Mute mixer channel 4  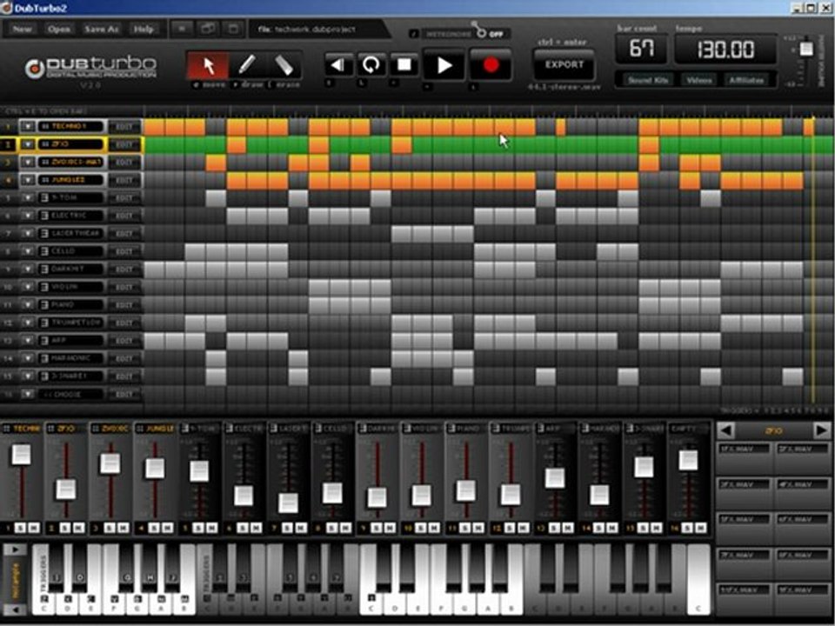pos(167,528)
